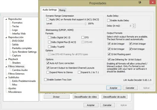Toggle 32-bit Integer output format
Viewport: 157px width, 110px height.
point(109,49)
